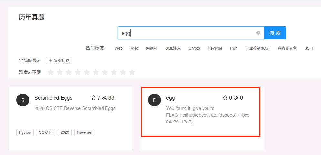Clear the search box with the x icon
This screenshot has height=155, width=321.
click(x=258, y=33)
